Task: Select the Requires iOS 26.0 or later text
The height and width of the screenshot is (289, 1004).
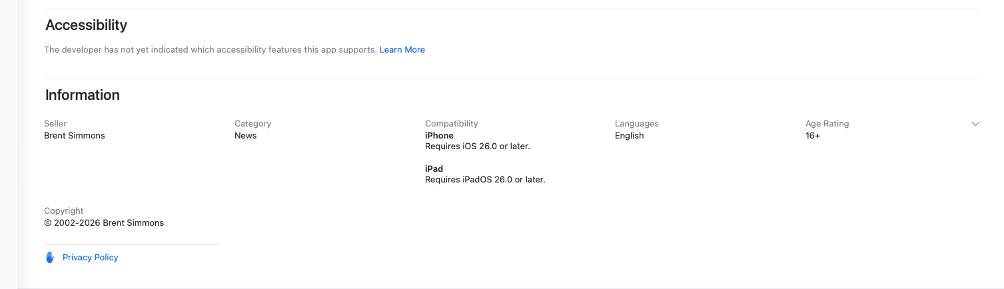Action: pyautogui.click(x=477, y=146)
